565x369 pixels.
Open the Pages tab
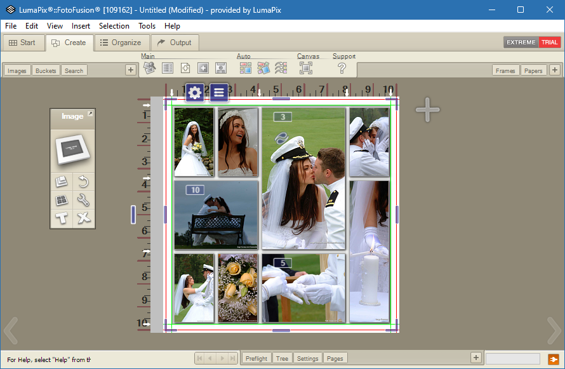tap(335, 358)
